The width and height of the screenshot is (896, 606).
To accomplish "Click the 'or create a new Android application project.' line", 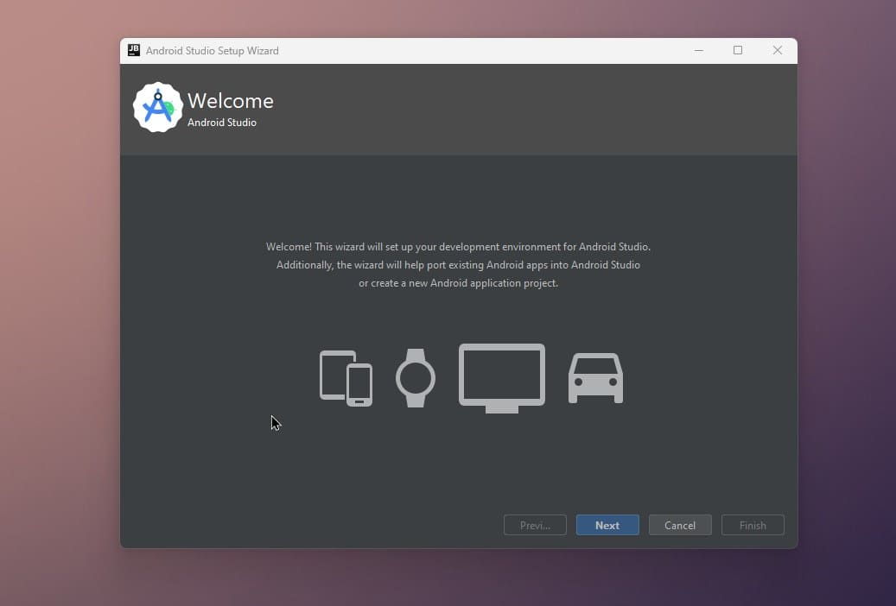I will coord(458,283).
